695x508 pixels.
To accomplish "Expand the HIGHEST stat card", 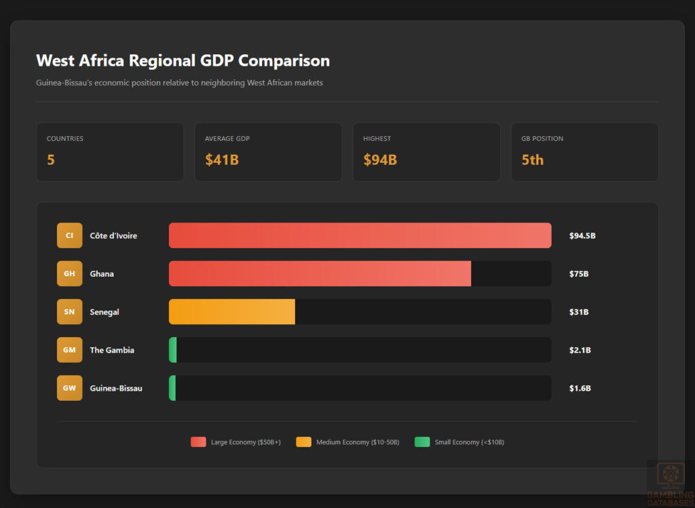I will pos(426,151).
